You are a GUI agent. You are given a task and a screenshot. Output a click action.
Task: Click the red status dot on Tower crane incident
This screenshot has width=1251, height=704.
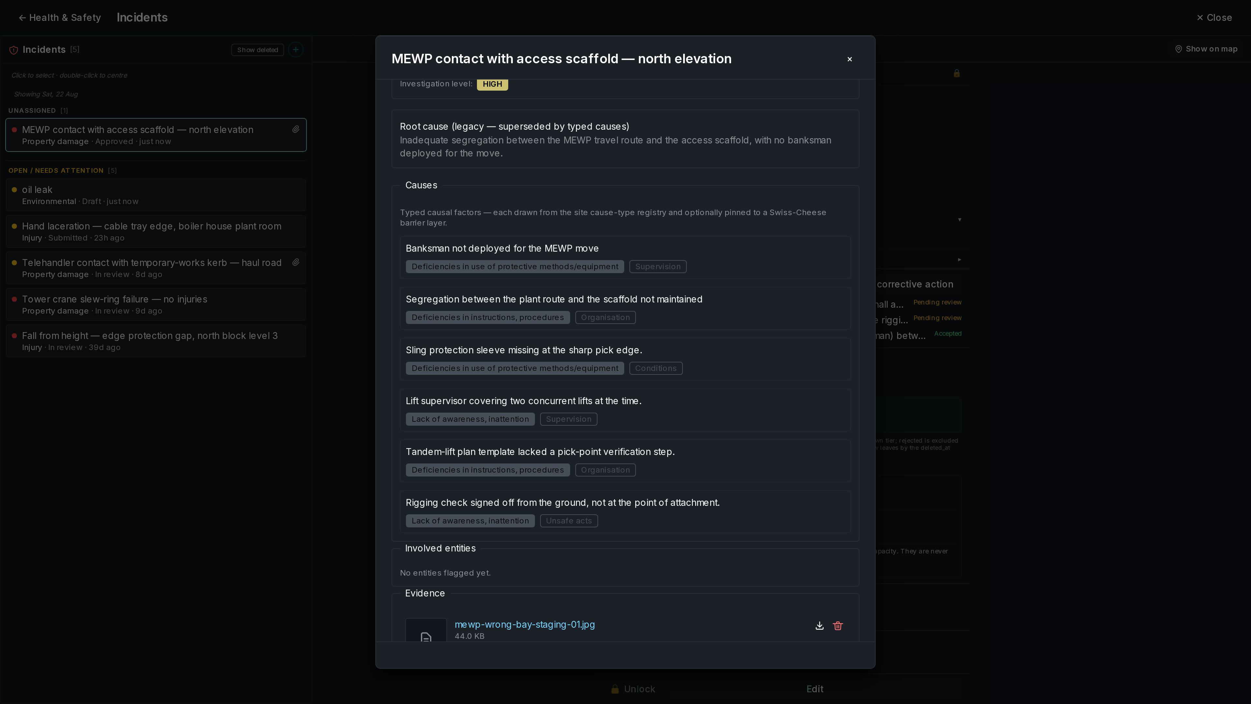(14, 299)
